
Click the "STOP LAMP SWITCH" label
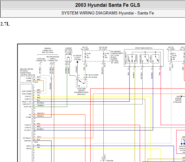pos(81,90)
